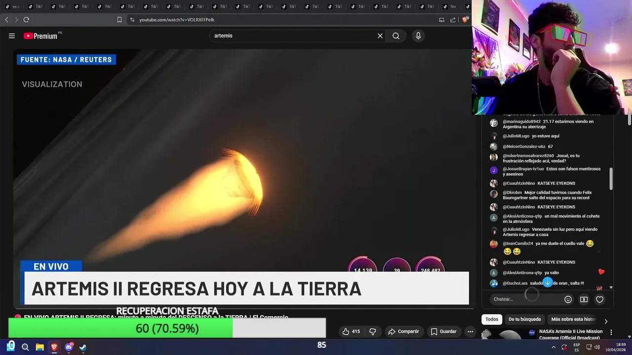Image resolution: width=632 pixels, height=355 pixels.
Task: Click the share page icon in address bar
Action: click(453, 20)
